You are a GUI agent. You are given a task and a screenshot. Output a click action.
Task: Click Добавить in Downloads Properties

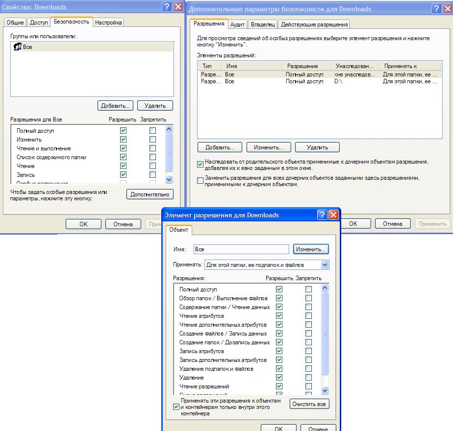115,106
